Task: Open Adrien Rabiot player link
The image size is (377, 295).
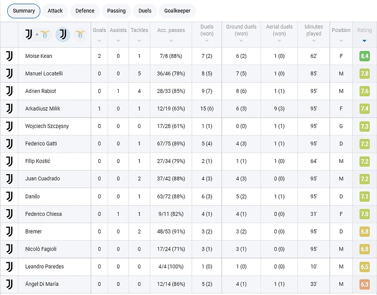Action: (x=41, y=91)
